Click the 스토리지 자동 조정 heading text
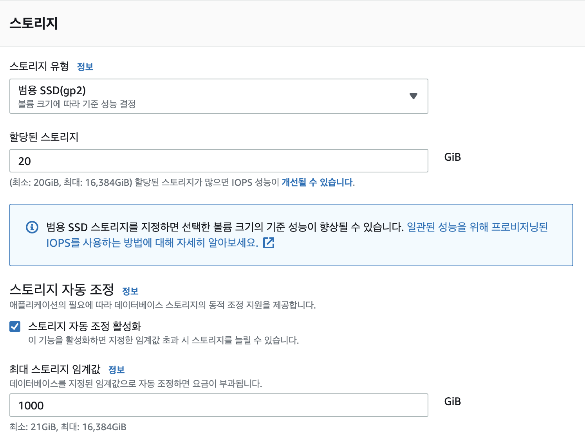The height and width of the screenshot is (445, 585). pyautogui.click(x=61, y=290)
